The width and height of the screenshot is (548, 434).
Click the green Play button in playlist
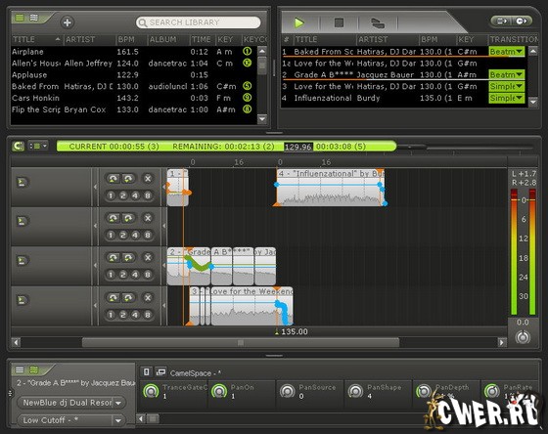[298, 23]
